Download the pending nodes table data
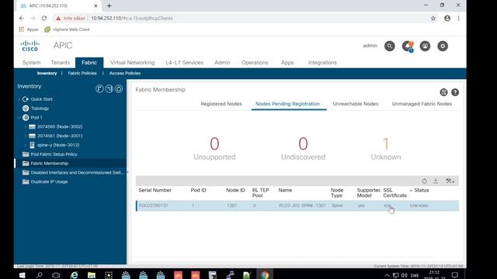Image resolution: width=497 pixels, height=279 pixels. (x=436, y=181)
